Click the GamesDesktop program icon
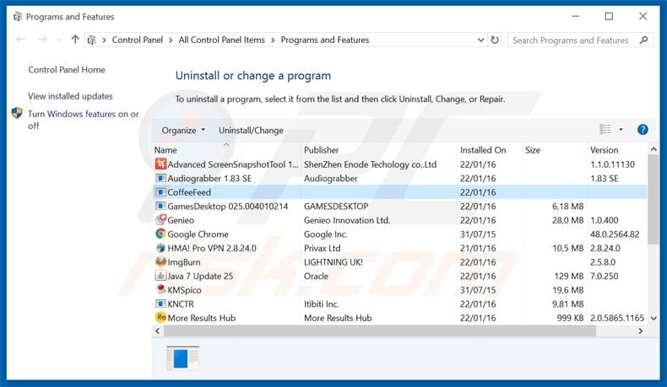Image resolution: width=667 pixels, height=387 pixels. point(160,206)
